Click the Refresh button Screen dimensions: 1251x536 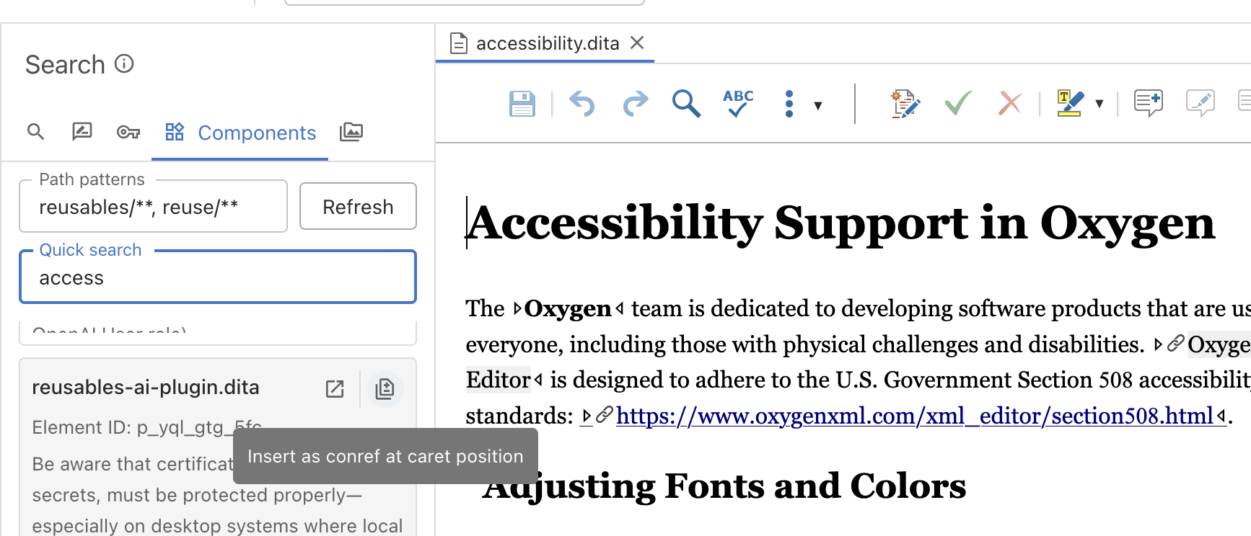358,207
